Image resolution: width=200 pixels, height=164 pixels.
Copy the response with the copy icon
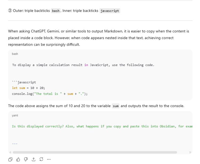point(10,159)
